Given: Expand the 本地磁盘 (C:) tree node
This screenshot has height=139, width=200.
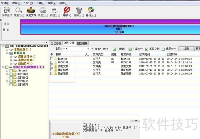Looking at the screenshot, I should 7,50.
